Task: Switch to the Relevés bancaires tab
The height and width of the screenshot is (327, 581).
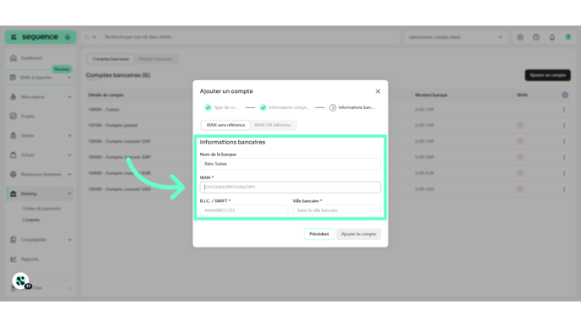Action: pos(155,59)
